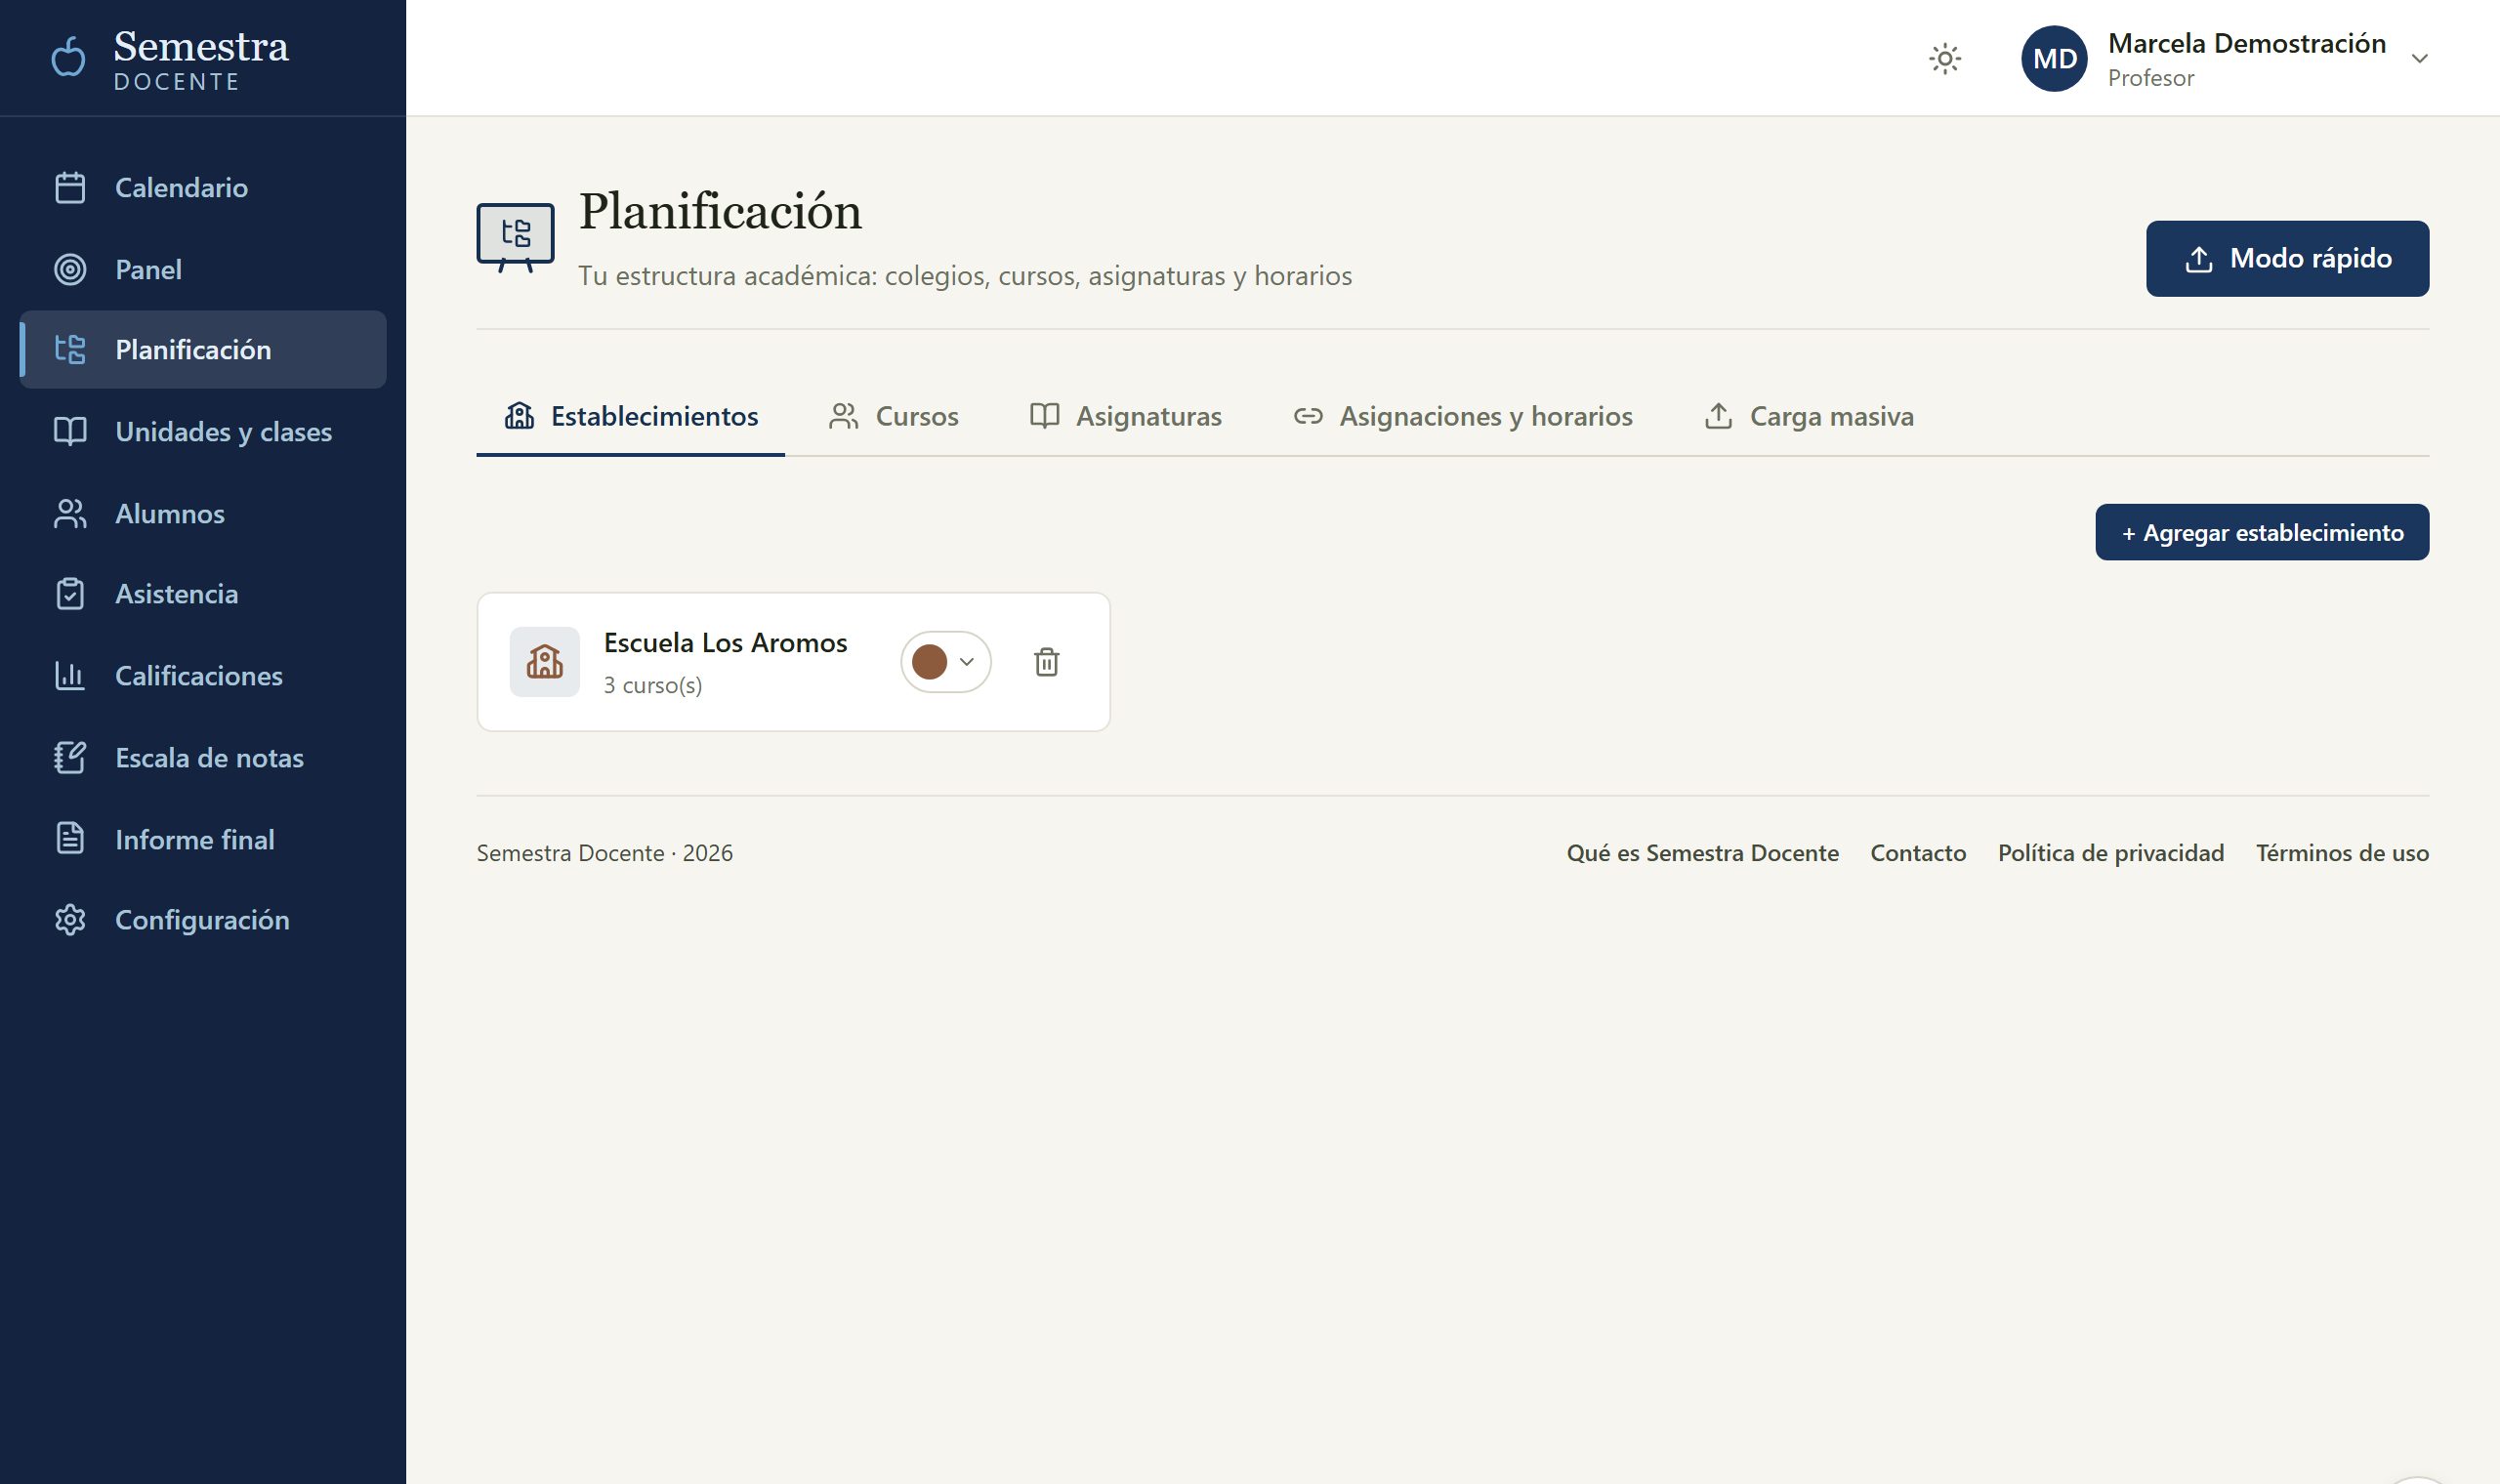Click the Planificación board icon beside the title
2500x1484 pixels.
point(515,237)
